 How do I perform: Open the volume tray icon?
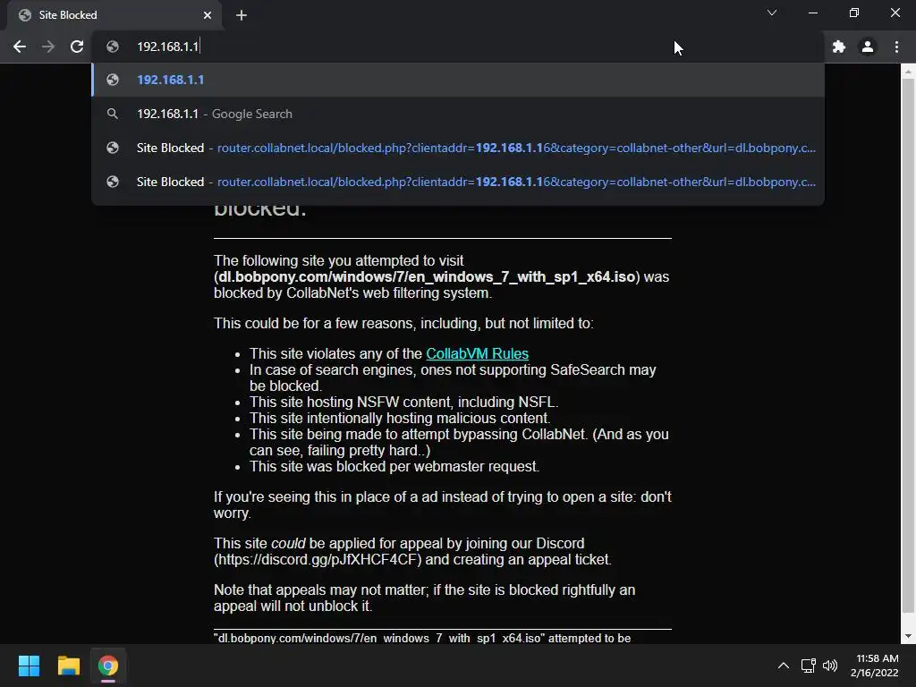tap(829, 666)
